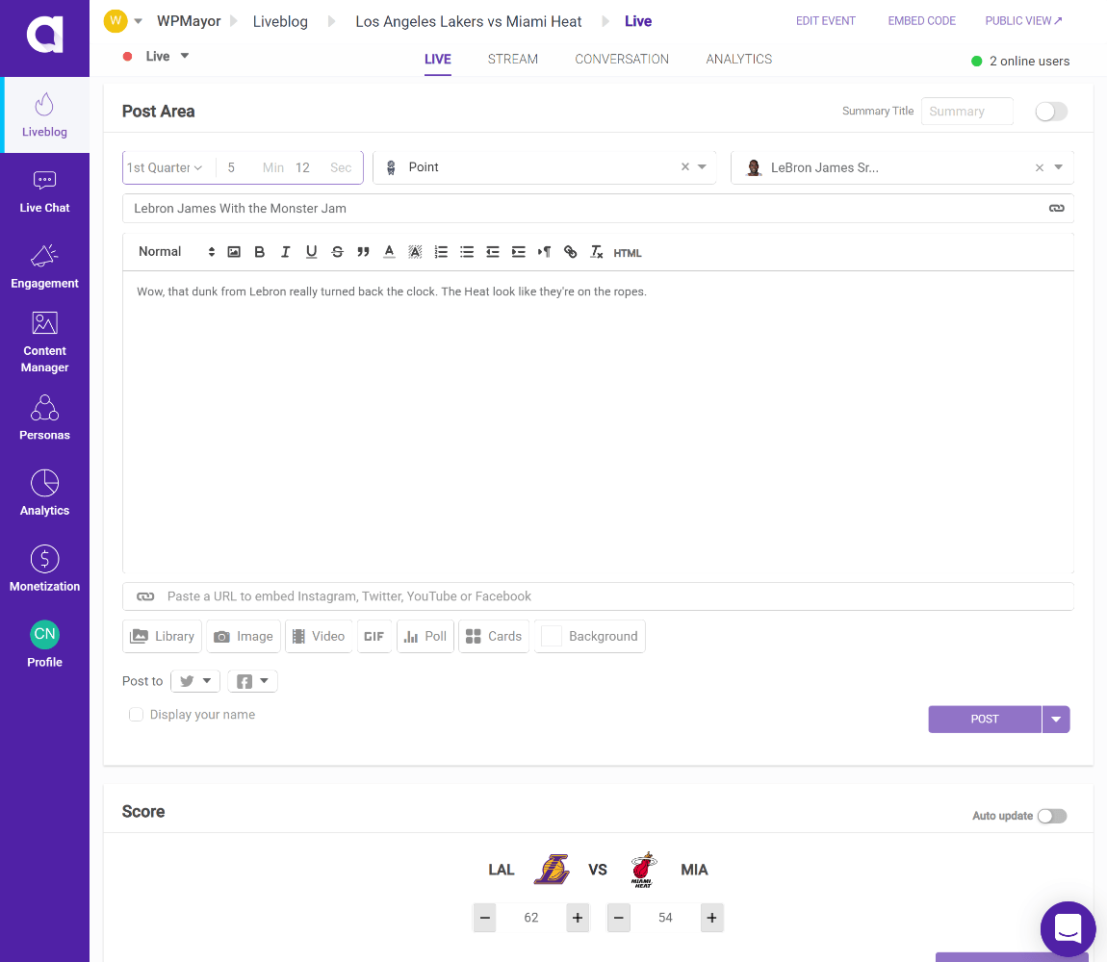
Task: Toggle strikethrough formatting
Action: pos(338,252)
